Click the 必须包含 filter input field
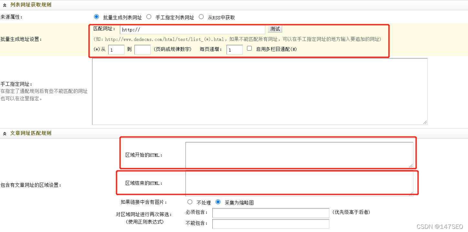 271,213
